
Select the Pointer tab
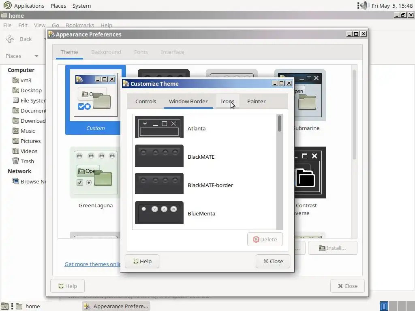256,101
